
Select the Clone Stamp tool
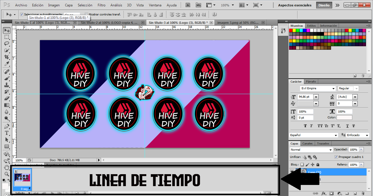(7, 85)
